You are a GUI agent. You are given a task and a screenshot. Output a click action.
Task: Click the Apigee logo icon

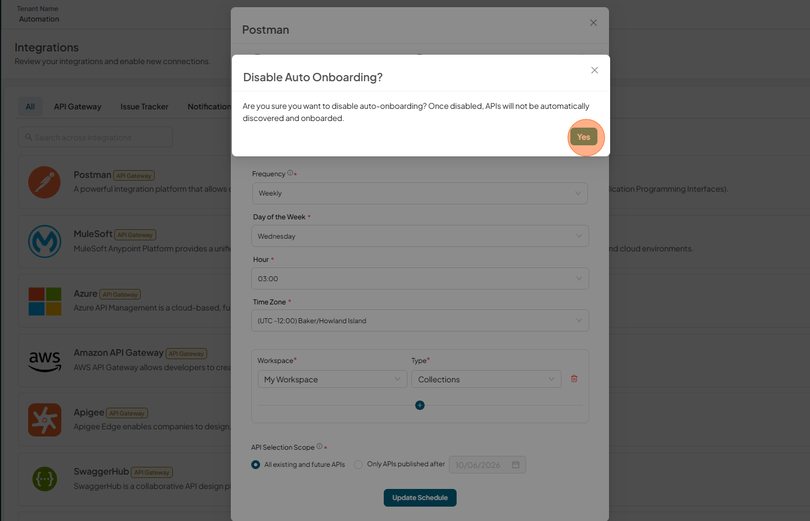pyautogui.click(x=45, y=420)
